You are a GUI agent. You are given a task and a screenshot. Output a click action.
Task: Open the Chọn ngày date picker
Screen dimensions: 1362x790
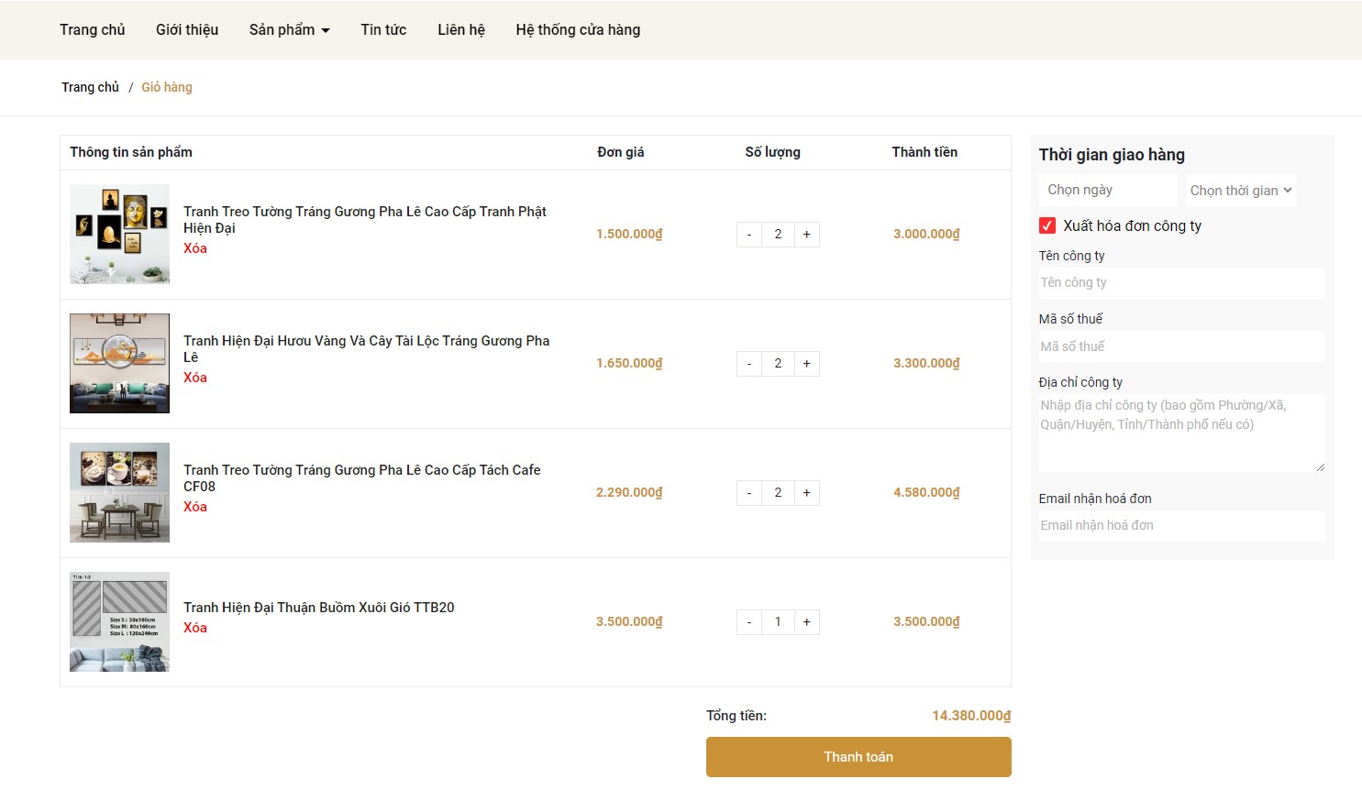click(1107, 190)
